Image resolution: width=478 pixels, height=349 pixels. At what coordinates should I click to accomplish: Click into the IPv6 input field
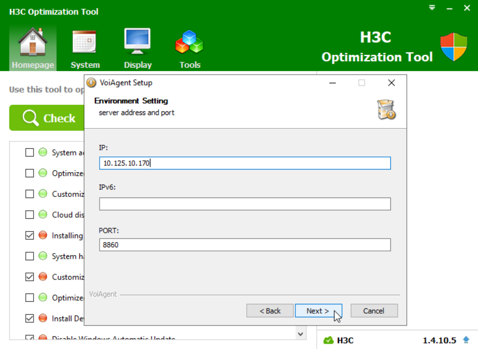(245, 204)
